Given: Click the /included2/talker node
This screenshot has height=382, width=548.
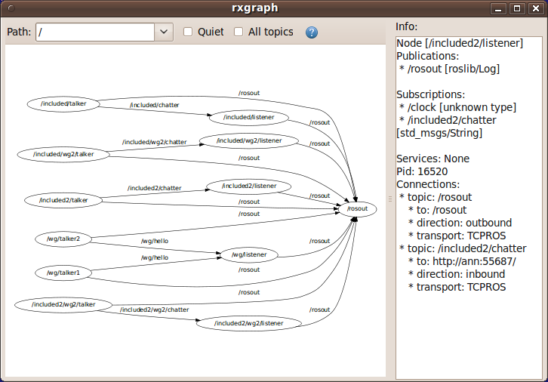Looking at the screenshot, I should point(63,200).
